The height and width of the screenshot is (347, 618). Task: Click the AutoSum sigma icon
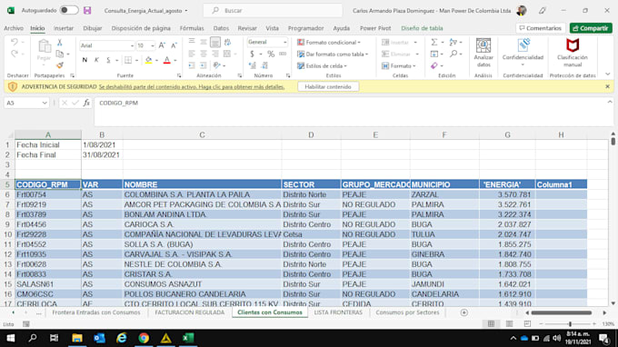[x=434, y=42]
